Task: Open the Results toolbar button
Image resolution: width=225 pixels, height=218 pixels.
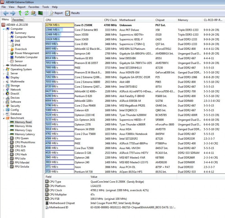Action: (x=72, y=13)
